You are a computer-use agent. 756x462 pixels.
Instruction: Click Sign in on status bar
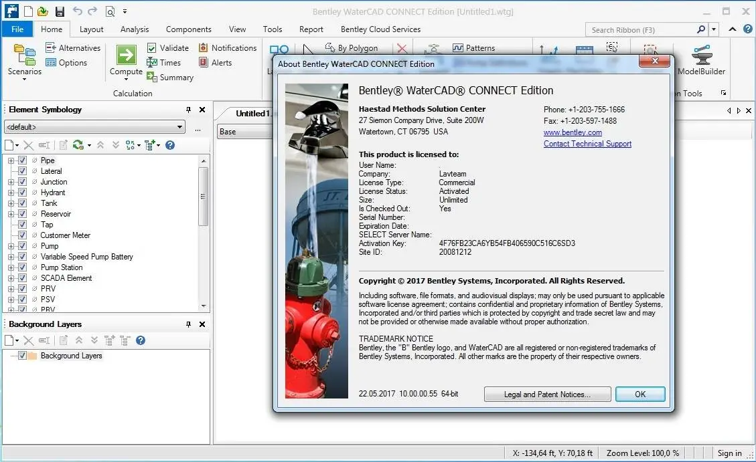[x=729, y=453]
